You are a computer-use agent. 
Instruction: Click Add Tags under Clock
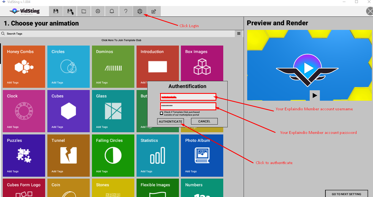[13, 127]
